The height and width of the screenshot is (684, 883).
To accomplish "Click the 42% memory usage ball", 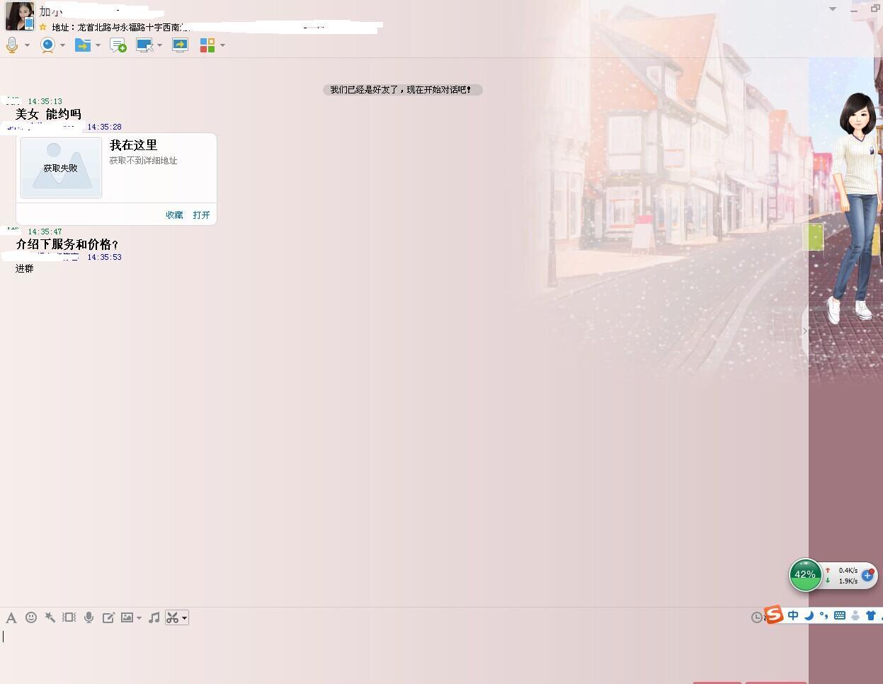I will tap(805, 574).
